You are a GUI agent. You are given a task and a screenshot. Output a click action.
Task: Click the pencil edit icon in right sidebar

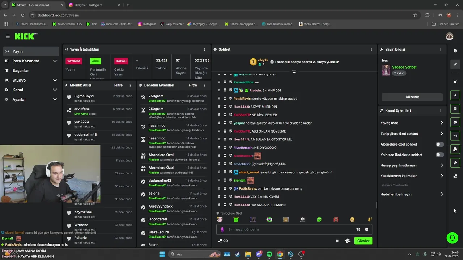coord(455,64)
